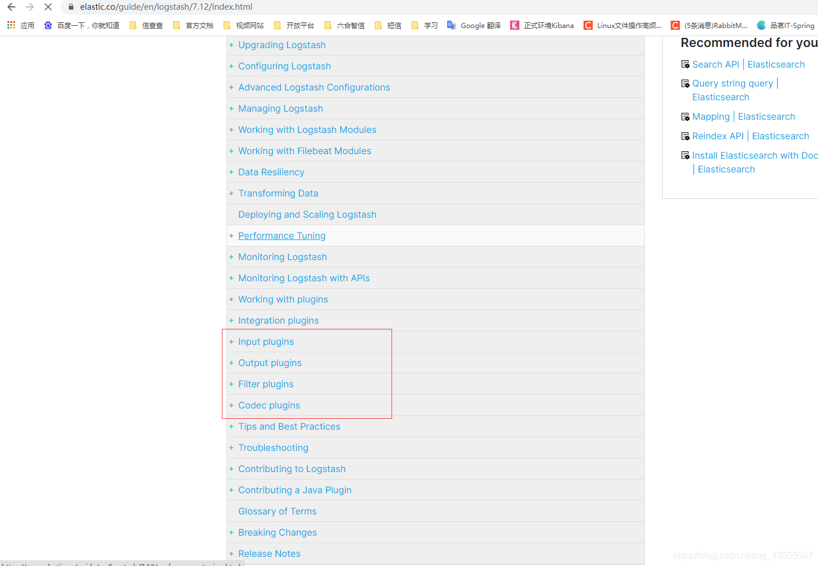
Task: Open Contributing to Logstash link
Action: pos(292,469)
